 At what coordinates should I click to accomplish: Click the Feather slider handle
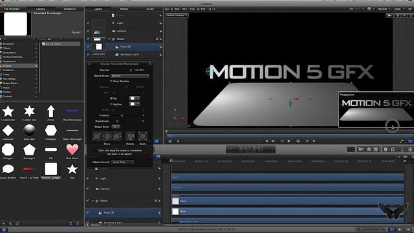(122, 116)
